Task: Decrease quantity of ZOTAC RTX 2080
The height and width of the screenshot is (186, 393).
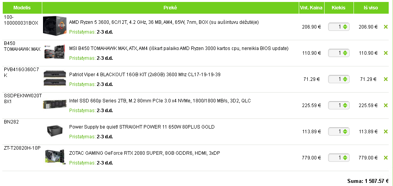Action: pyautogui.click(x=346, y=159)
